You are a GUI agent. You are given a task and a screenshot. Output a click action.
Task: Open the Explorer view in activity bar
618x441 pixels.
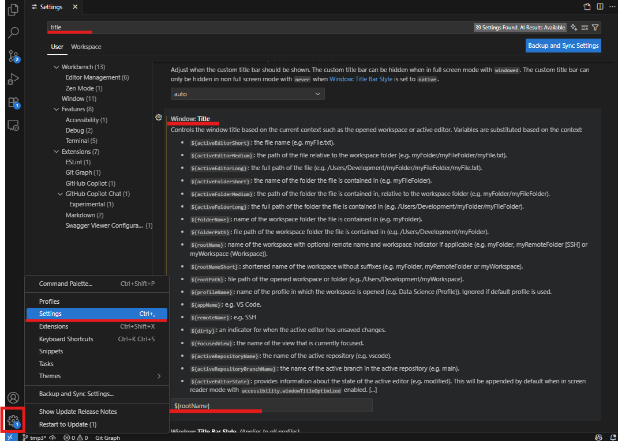[13, 9]
